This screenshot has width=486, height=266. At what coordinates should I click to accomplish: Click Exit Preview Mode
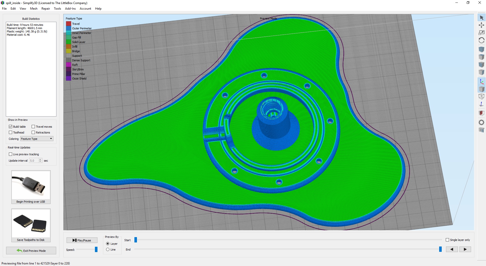click(x=31, y=251)
